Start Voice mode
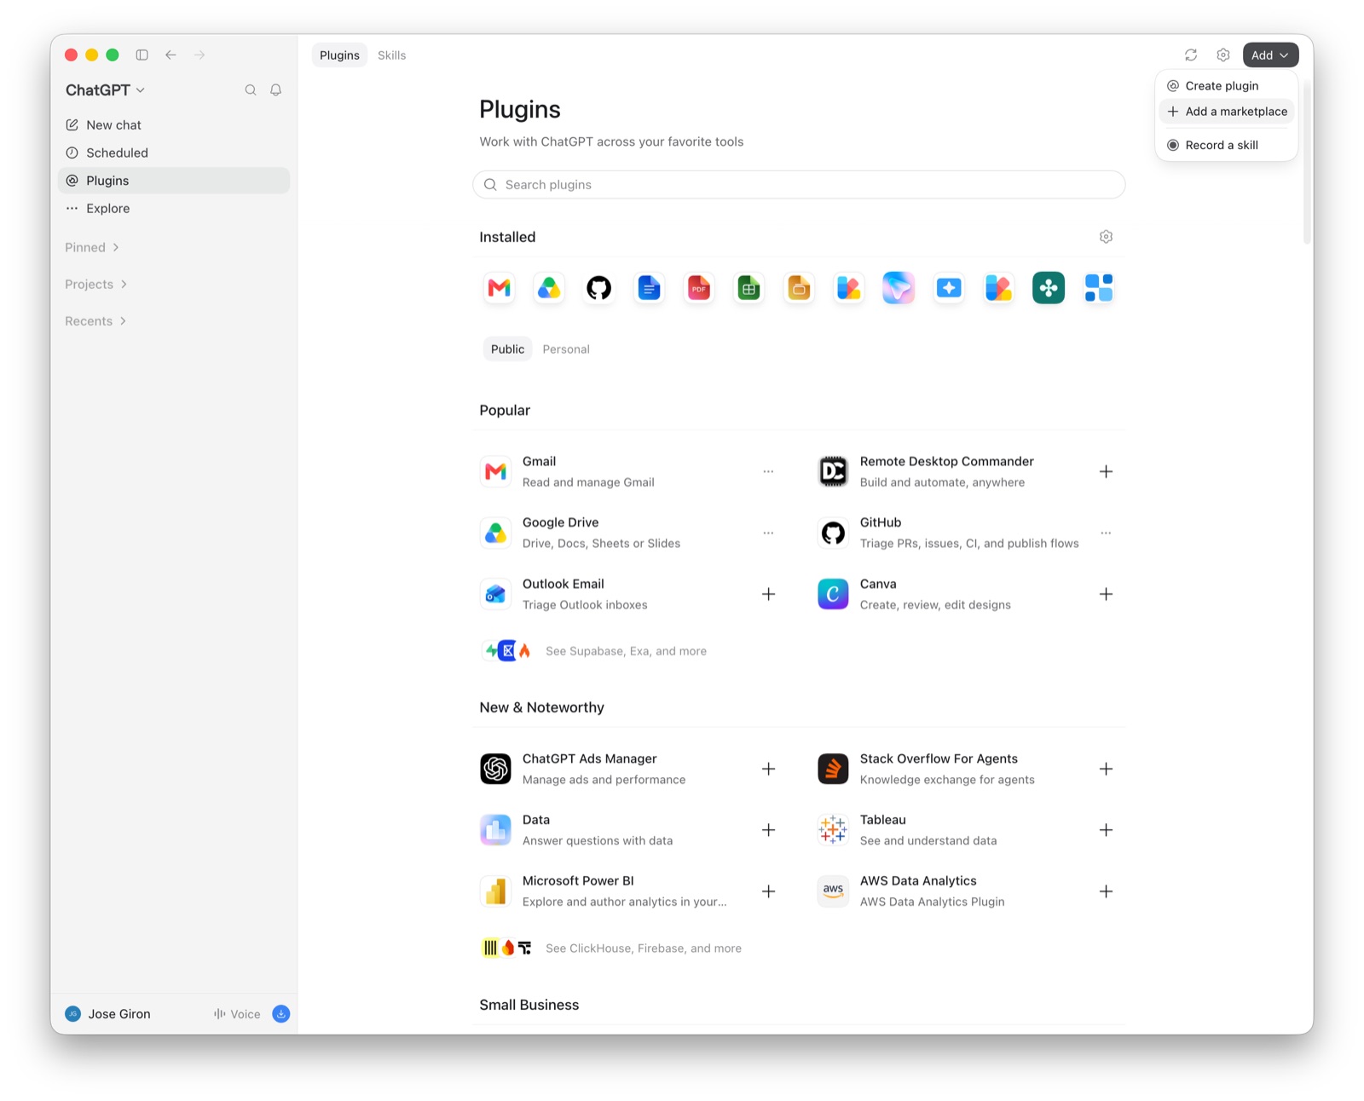 pyautogui.click(x=237, y=1013)
